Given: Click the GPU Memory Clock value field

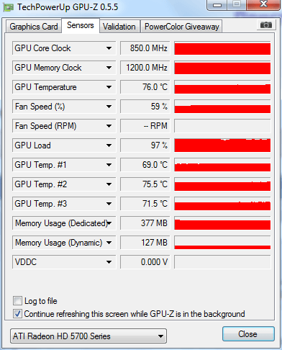Looking at the screenshot, I should 145,68.
